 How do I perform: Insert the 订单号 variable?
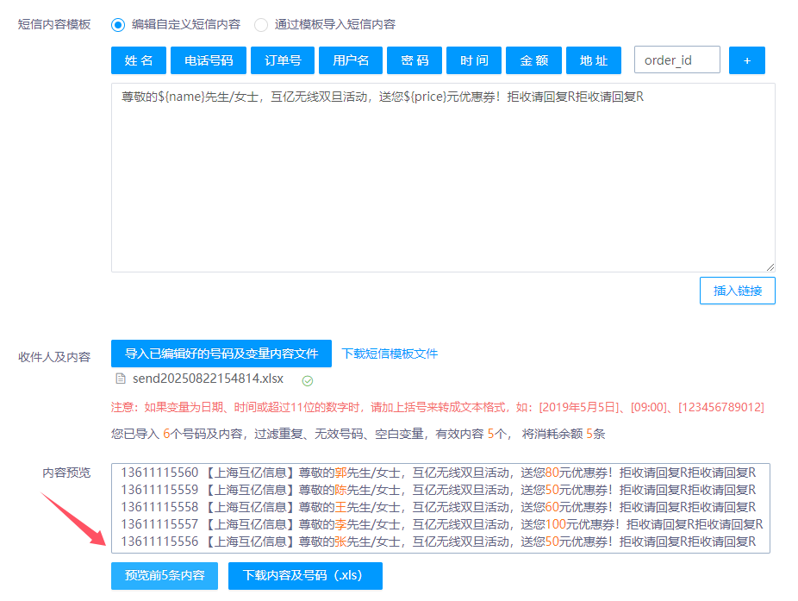tap(283, 60)
